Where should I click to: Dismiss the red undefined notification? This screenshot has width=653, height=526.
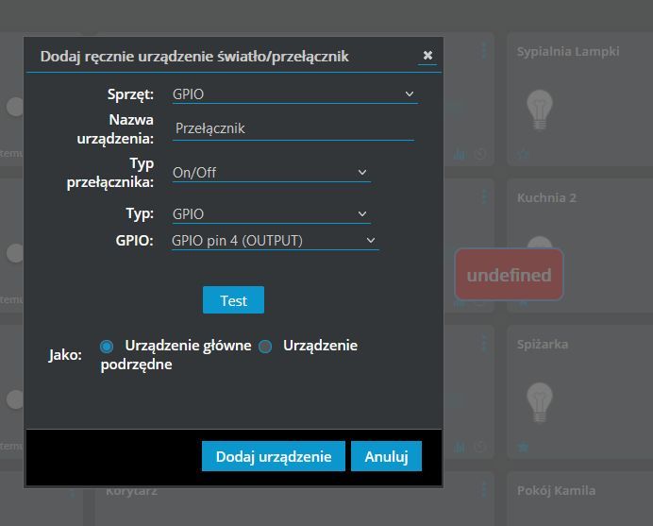pos(509,275)
